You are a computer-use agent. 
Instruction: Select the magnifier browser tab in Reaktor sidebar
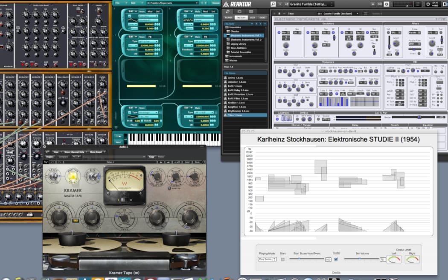click(228, 12)
